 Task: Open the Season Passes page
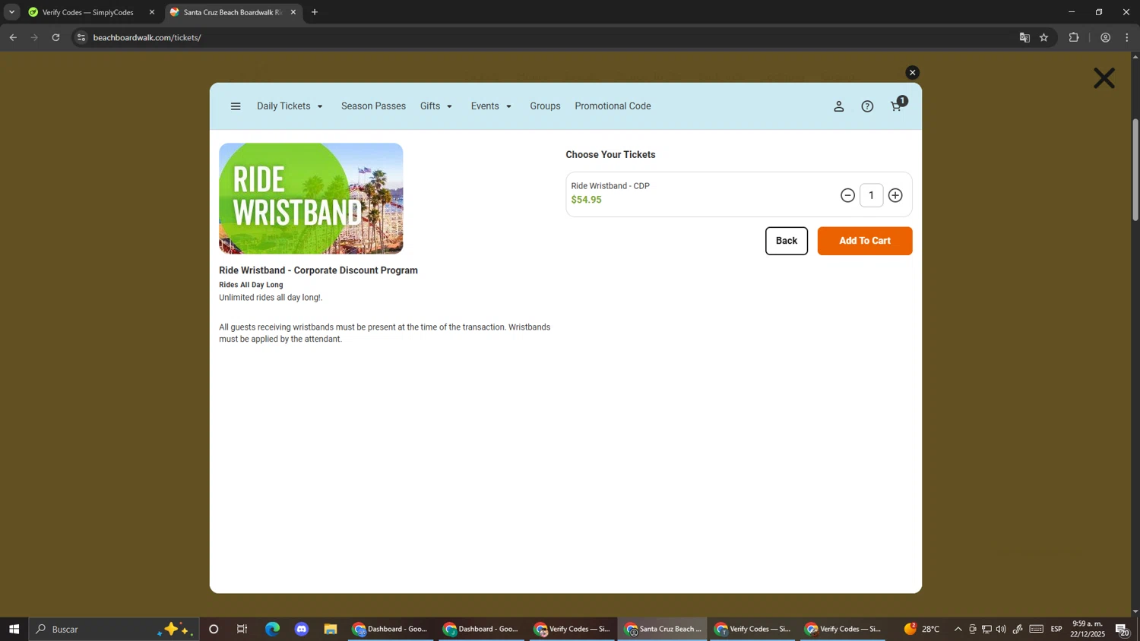point(373,106)
